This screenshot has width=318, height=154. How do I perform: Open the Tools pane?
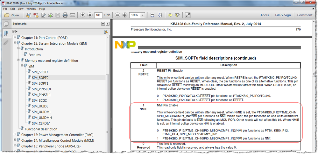pyautogui.click(x=265, y=15)
